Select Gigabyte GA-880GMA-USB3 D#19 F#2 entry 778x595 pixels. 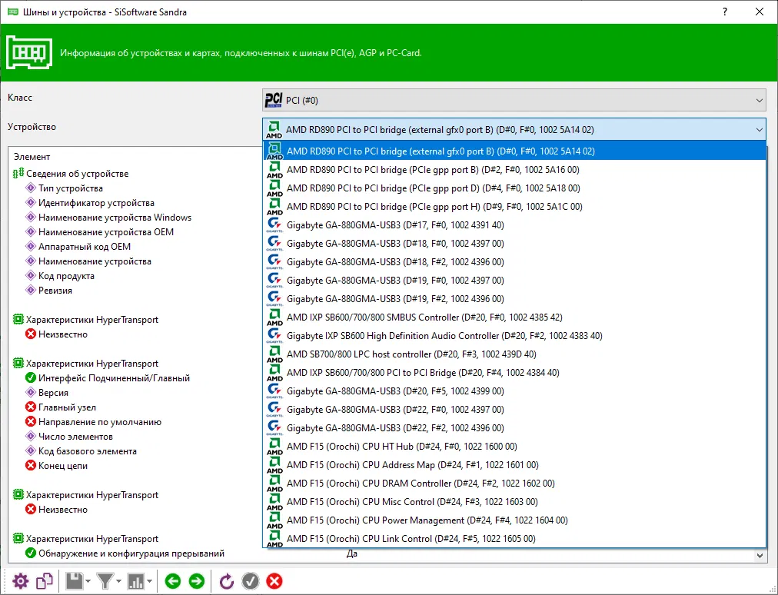click(x=514, y=299)
